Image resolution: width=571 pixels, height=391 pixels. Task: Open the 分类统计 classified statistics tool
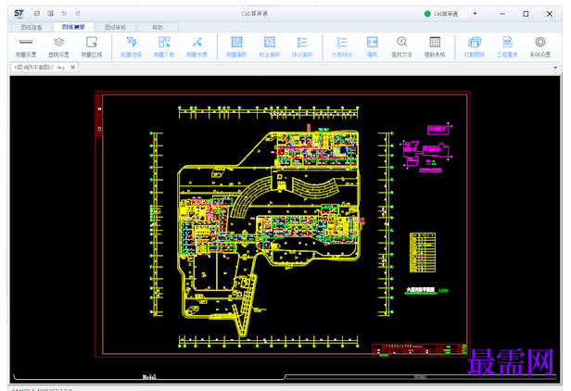click(x=341, y=47)
